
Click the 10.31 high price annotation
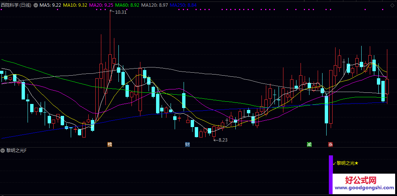(121, 12)
